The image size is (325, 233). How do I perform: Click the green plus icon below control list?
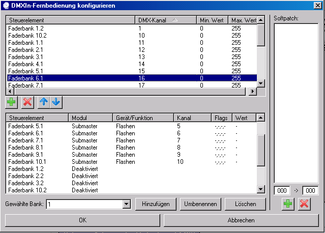pos(11,102)
